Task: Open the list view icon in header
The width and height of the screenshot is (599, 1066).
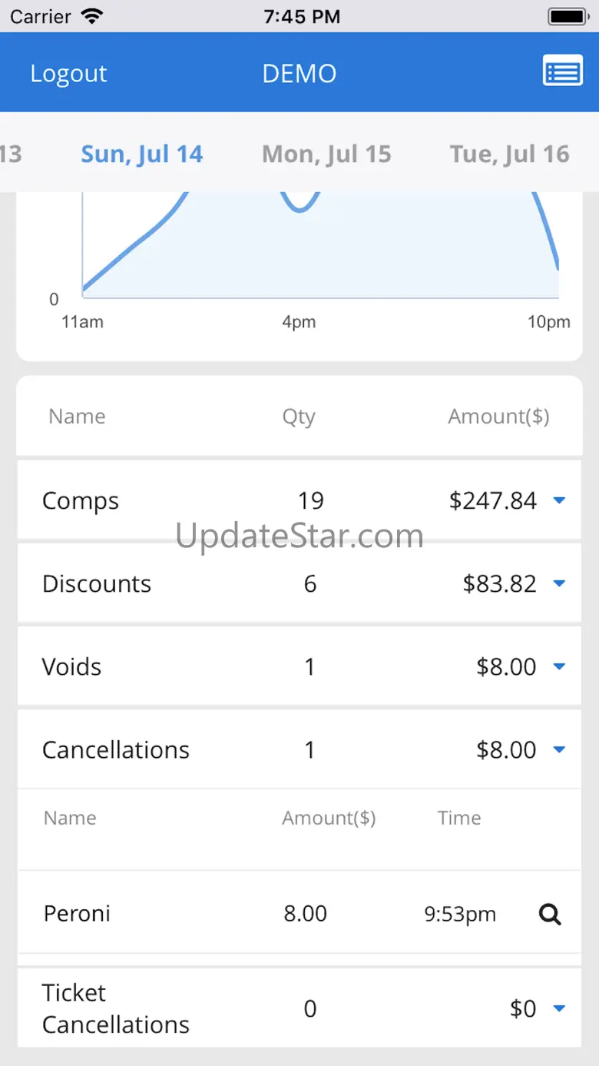Action: coord(562,71)
